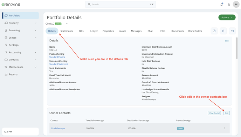Open the three-dot menu for Cito Echenique
Image resolution: width=241 pixels, height=137 pixels.
[x=225, y=128]
